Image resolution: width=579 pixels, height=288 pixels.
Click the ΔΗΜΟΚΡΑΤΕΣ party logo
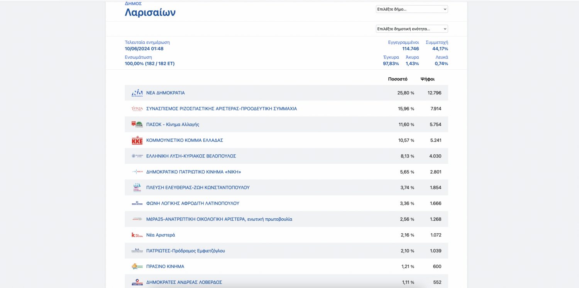[x=137, y=282]
